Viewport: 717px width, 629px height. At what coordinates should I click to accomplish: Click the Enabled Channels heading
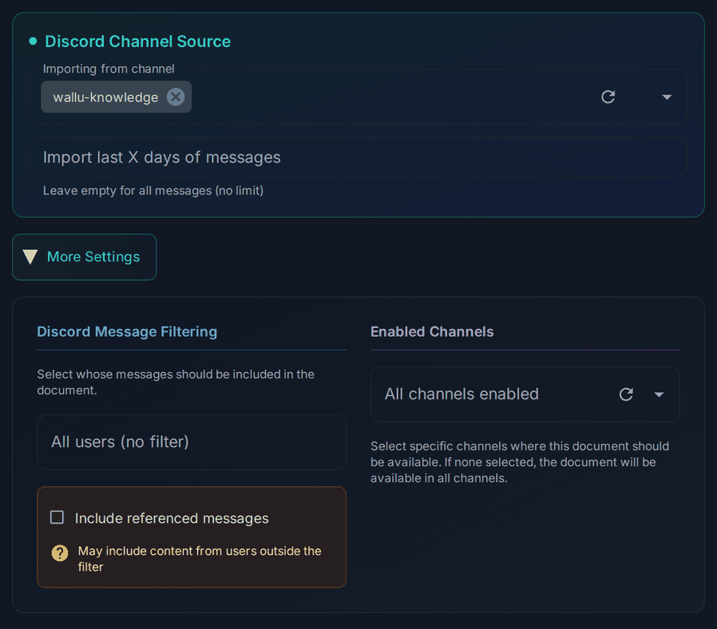tap(432, 331)
